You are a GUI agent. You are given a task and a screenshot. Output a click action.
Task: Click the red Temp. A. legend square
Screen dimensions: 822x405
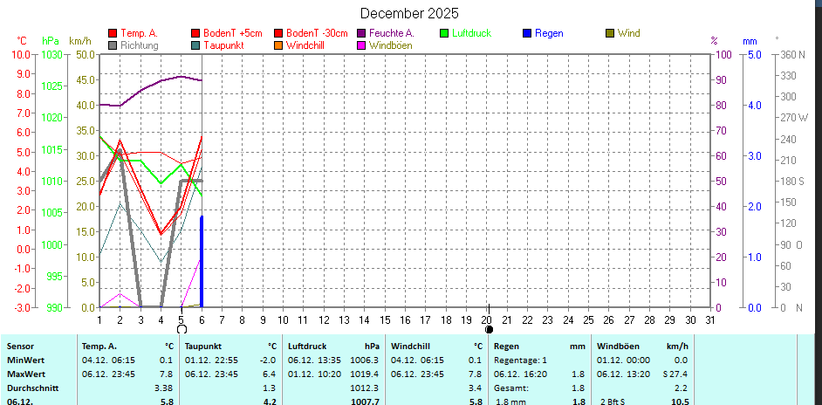[x=113, y=33]
